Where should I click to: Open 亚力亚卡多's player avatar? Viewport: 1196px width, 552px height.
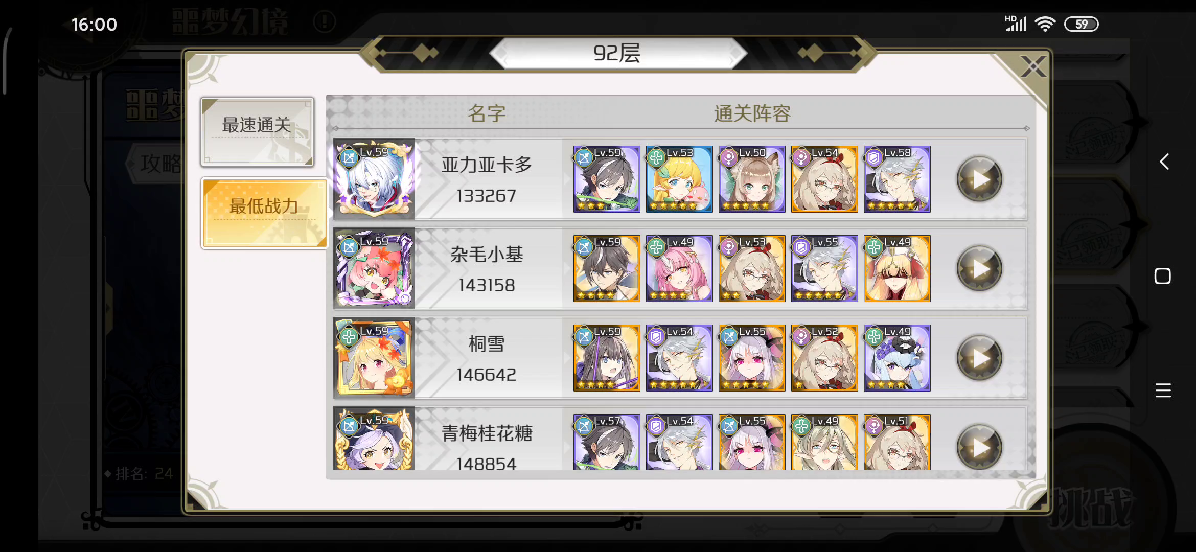tap(374, 179)
